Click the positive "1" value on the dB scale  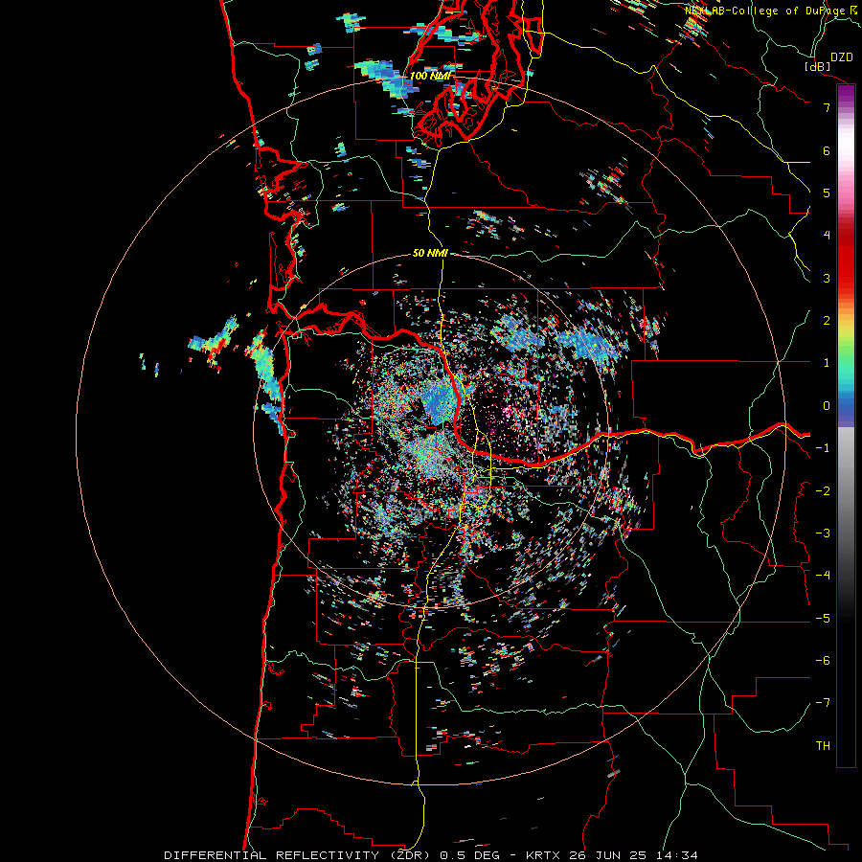[x=827, y=363]
